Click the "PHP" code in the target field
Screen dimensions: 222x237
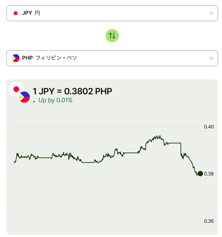point(27,58)
